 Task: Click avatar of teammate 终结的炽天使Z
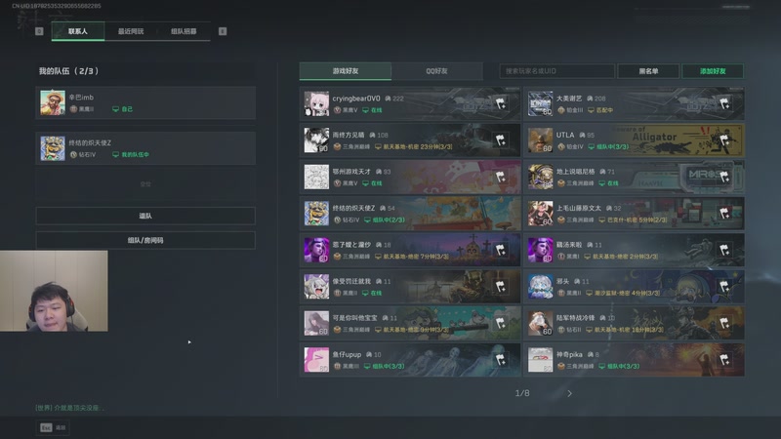[53, 148]
